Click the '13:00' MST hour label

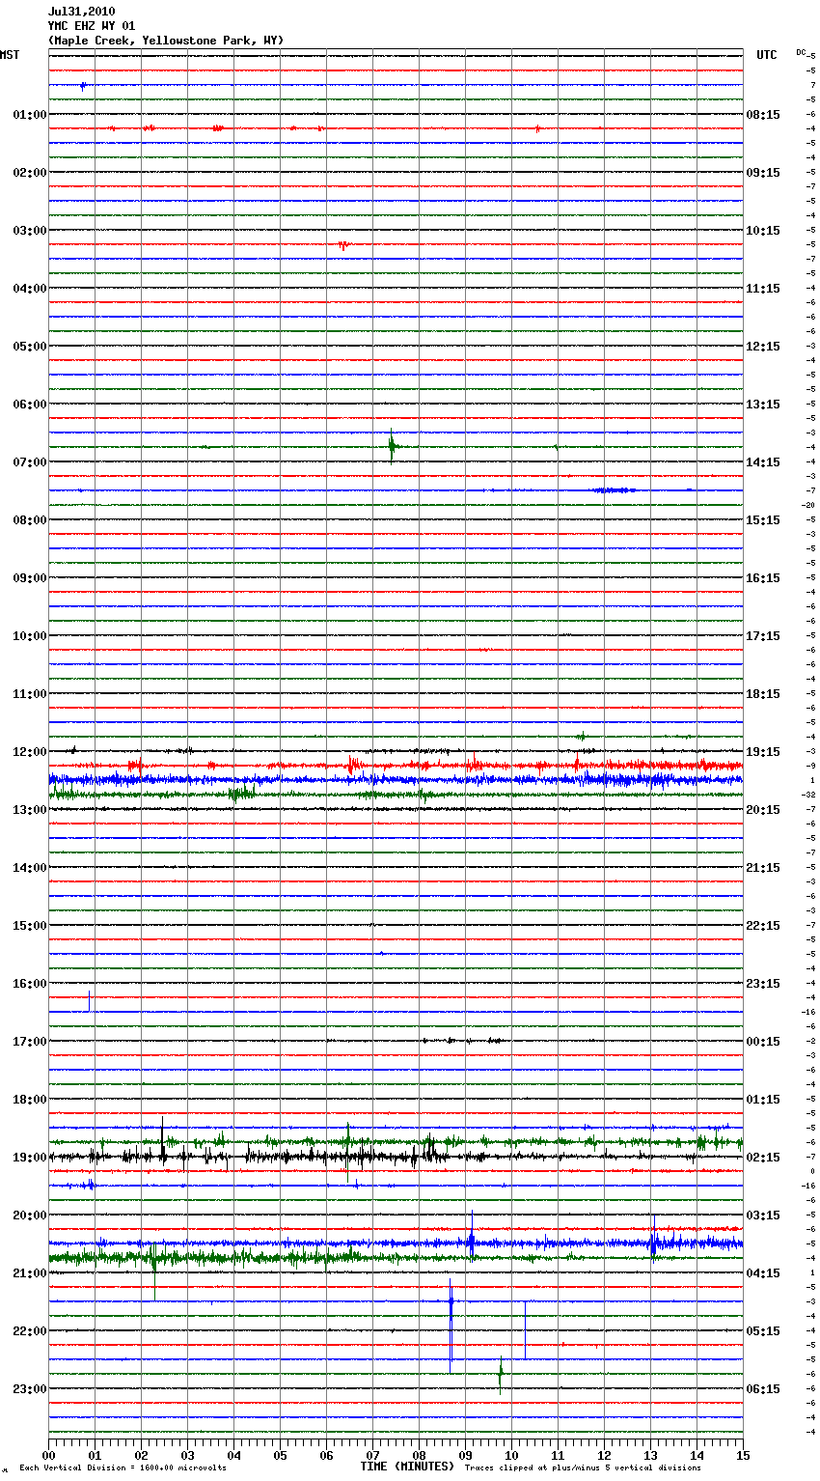pos(30,810)
